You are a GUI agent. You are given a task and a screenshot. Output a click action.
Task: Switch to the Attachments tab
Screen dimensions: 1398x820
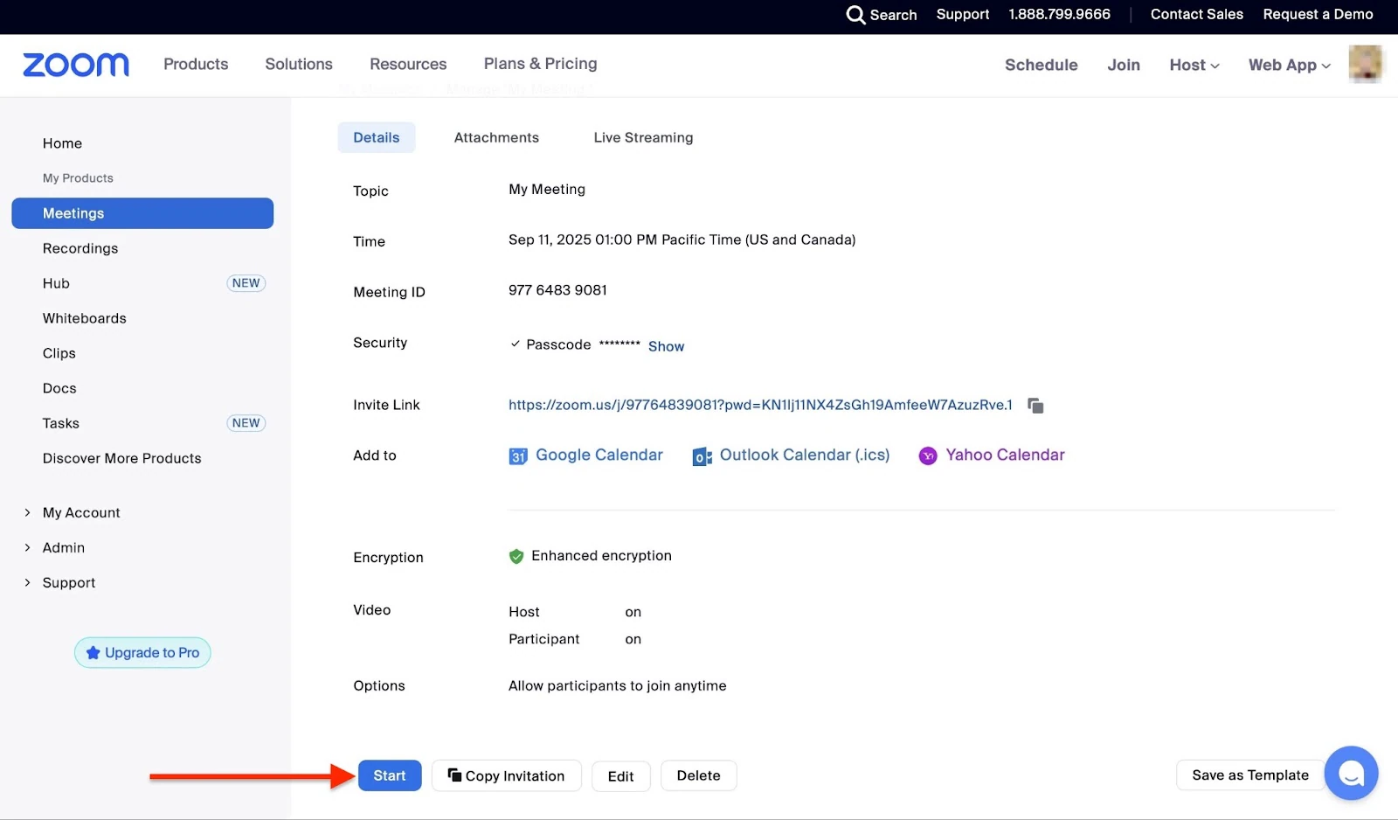496,137
